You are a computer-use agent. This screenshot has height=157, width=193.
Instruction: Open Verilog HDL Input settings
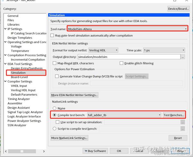[x=23, y=90]
